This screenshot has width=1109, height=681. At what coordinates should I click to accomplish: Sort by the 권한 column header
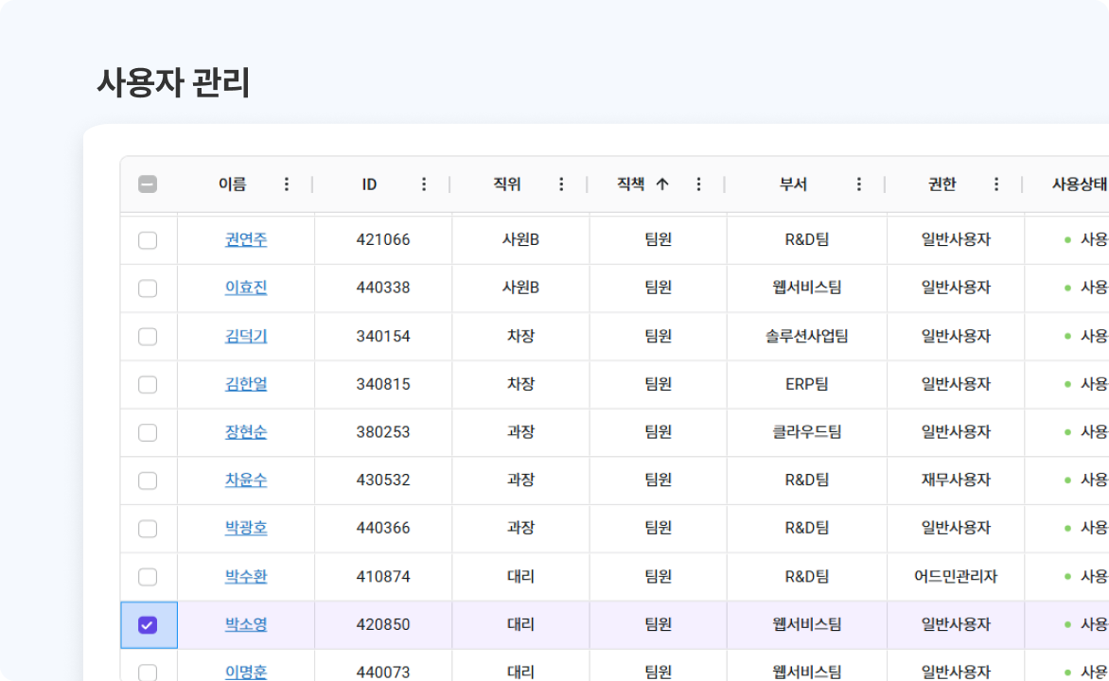click(942, 184)
